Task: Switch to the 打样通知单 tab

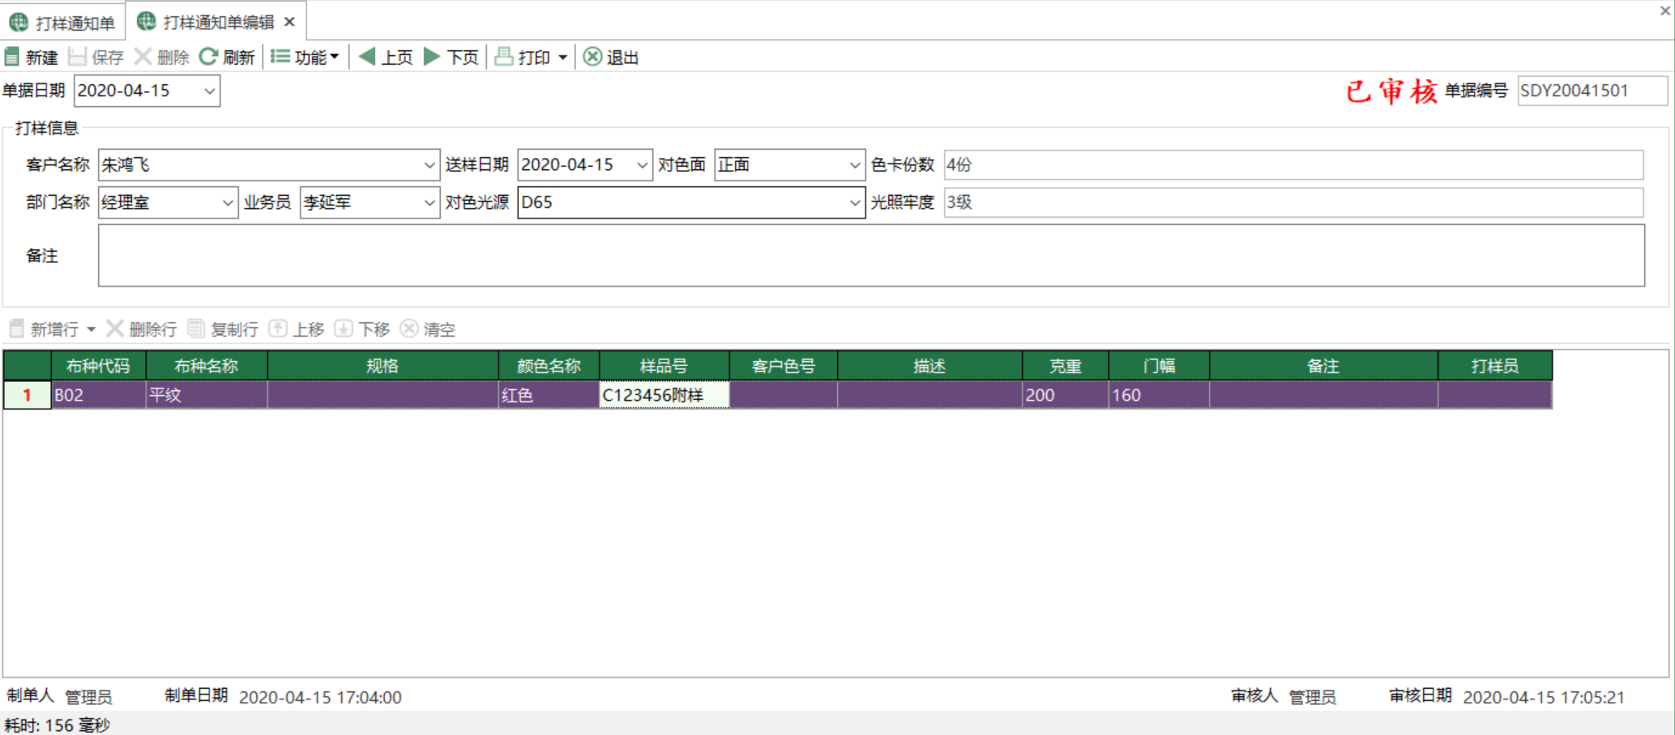Action: [63, 22]
